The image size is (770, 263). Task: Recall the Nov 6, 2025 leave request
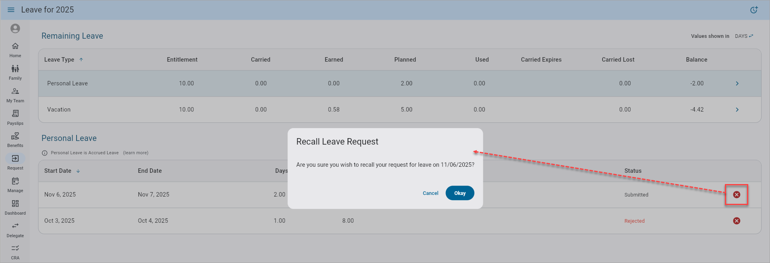[737, 195]
